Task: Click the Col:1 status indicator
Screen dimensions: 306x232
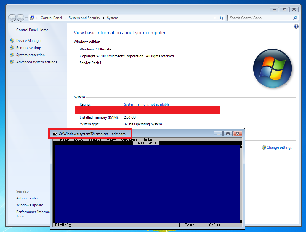Action: point(215,225)
